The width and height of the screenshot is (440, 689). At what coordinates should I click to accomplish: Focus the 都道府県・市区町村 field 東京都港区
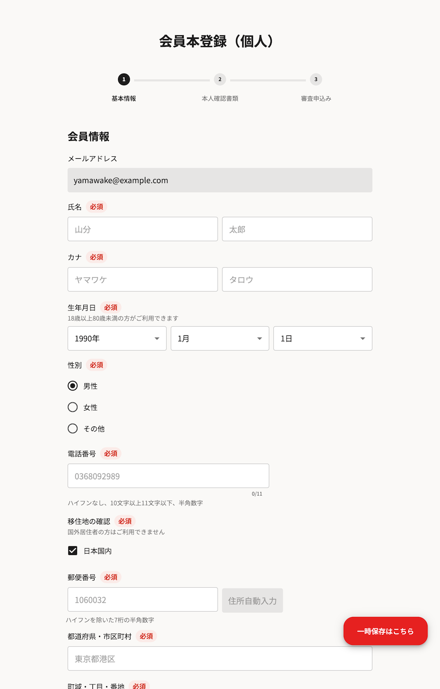(x=220, y=658)
